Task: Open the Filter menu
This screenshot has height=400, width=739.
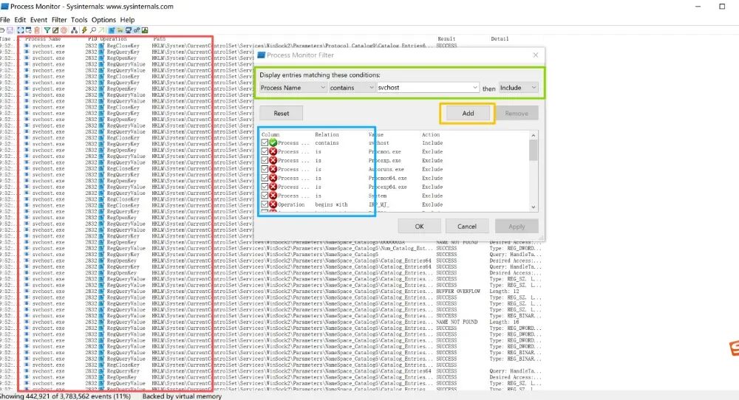Action: coord(59,19)
